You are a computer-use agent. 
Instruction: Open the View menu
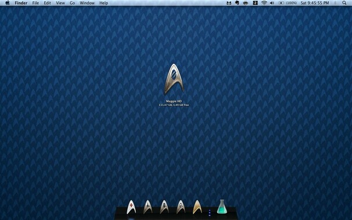pyautogui.click(x=60, y=3)
